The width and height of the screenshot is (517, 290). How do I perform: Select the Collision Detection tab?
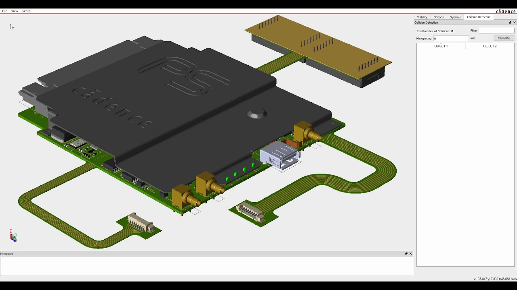(478, 17)
